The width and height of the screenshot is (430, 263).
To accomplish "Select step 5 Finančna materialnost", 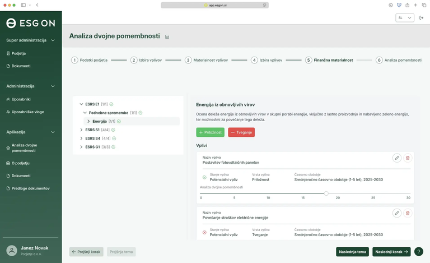I will click(x=329, y=60).
